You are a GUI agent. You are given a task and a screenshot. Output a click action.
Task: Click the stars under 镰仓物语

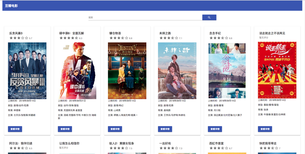[119, 38]
